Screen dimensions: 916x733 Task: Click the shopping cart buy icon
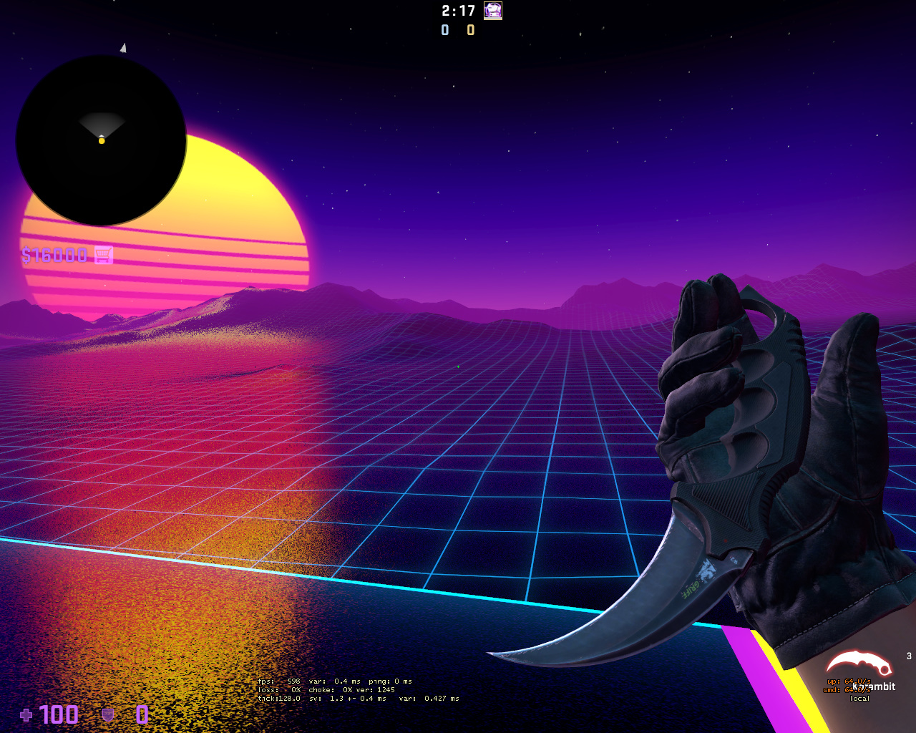coord(104,255)
